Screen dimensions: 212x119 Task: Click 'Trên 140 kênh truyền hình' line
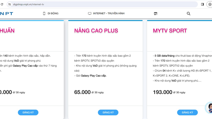pos(25,56)
